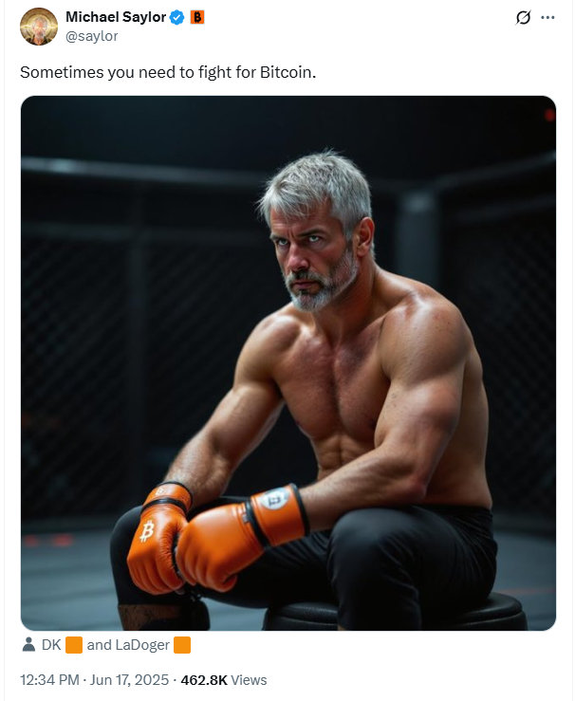Click the Jun 17, 2025 date

[x=129, y=680]
